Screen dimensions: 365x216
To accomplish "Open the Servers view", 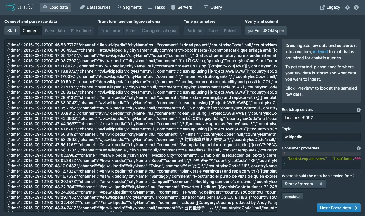I will (x=181, y=7).
